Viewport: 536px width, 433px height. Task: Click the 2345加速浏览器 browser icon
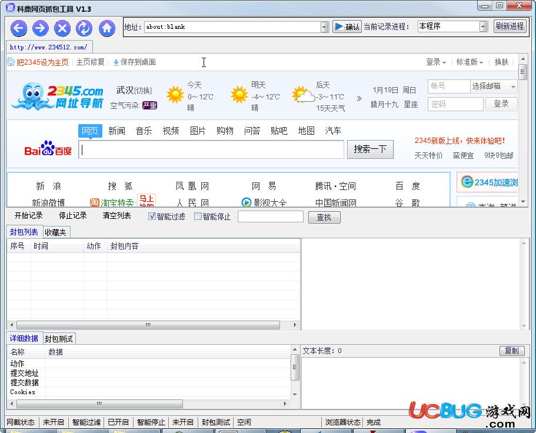(467, 182)
